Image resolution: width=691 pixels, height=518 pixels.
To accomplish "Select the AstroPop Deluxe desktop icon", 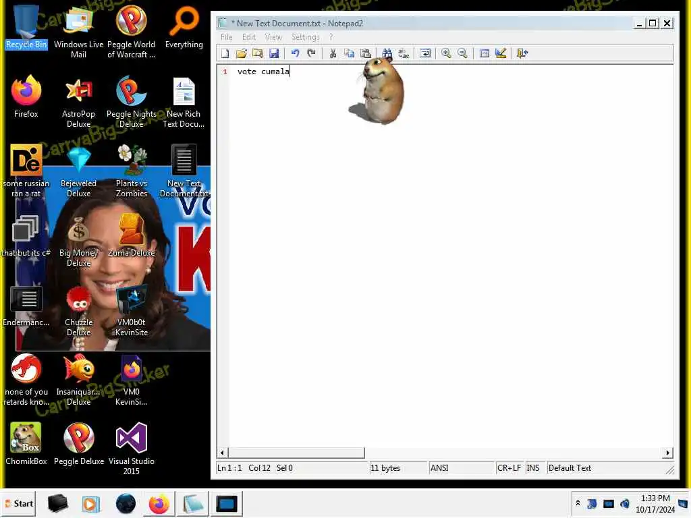I will click(x=78, y=101).
